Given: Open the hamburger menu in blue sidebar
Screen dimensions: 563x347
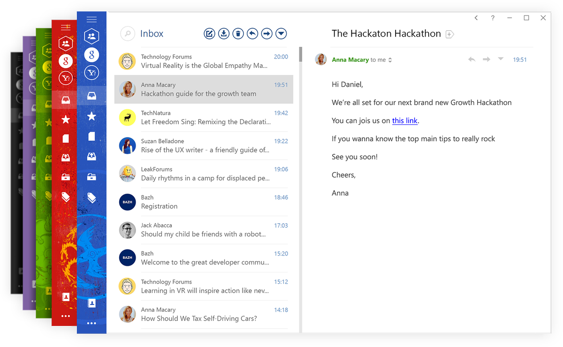Looking at the screenshot, I should tap(91, 19).
